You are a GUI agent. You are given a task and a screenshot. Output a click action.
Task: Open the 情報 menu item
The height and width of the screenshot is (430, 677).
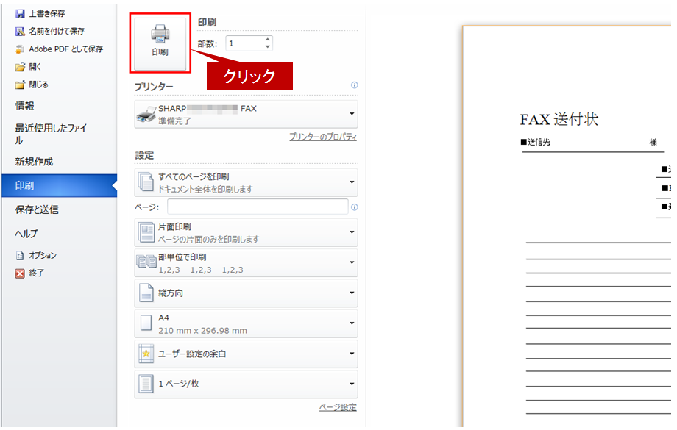(24, 106)
